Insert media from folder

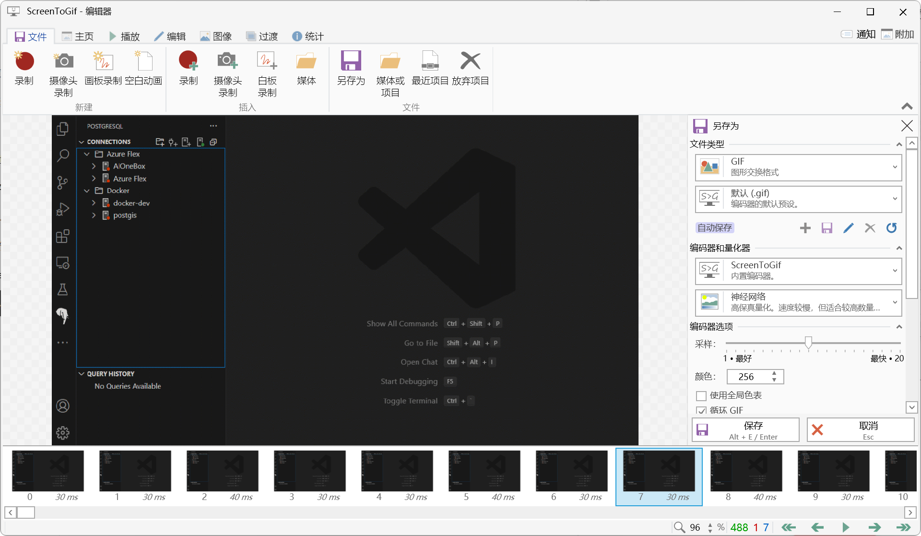tap(307, 69)
